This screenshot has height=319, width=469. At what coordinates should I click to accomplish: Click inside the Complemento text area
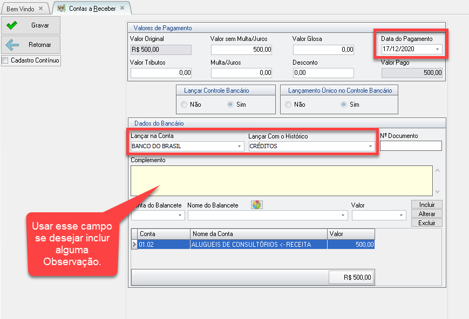coord(281,181)
